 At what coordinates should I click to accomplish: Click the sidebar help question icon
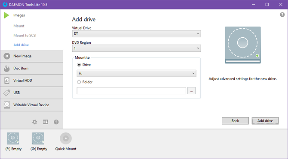pyautogui.click(x=56, y=122)
